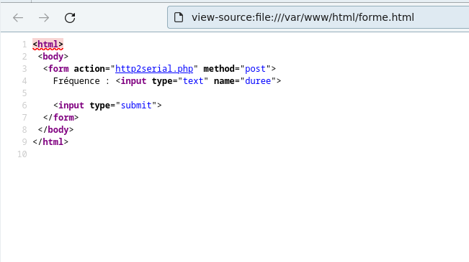Click the "Fréquence :" text on line 4
Image resolution: width=469 pixels, height=262 pixels.
[x=81, y=81]
